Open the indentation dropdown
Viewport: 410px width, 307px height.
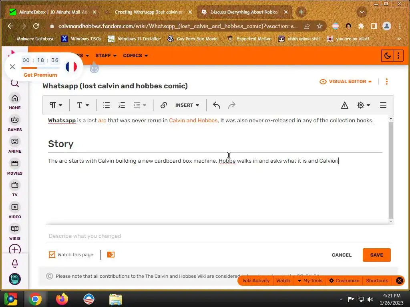point(140,105)
